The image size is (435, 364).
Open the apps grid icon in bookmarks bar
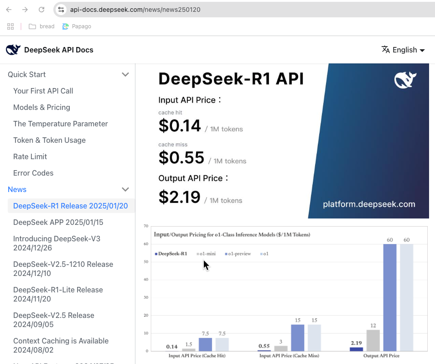coord(10,26)
